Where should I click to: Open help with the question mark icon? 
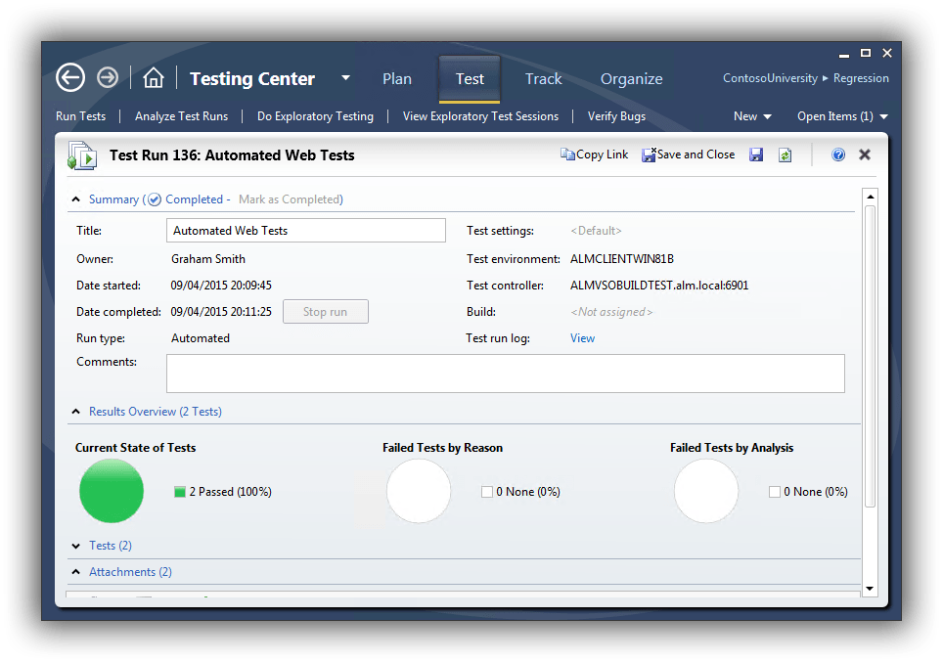click(838, 154)
